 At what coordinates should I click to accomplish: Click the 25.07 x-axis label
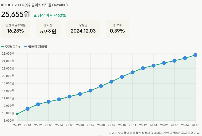(x=91, y=125)
